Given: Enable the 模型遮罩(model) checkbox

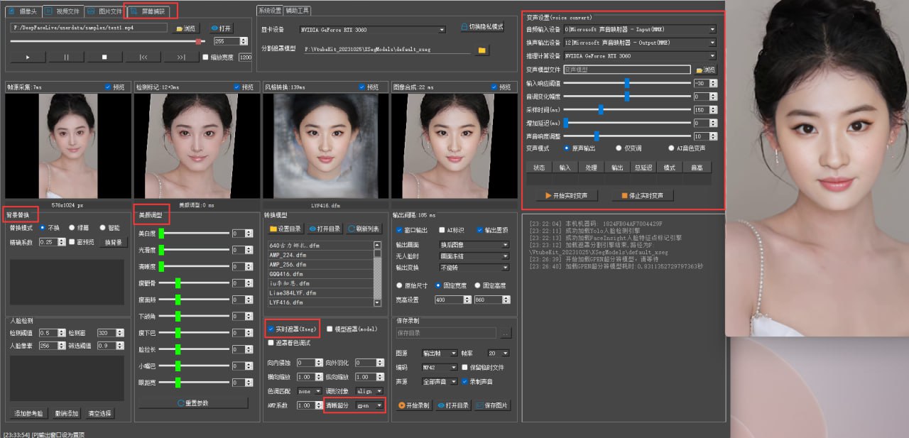Looking at the screenshot, I should tap(330, 329).
